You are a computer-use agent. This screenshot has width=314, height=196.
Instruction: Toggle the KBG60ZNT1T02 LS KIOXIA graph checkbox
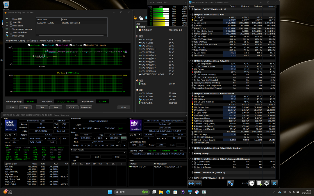pyautogui.click(x=85, y=45)
